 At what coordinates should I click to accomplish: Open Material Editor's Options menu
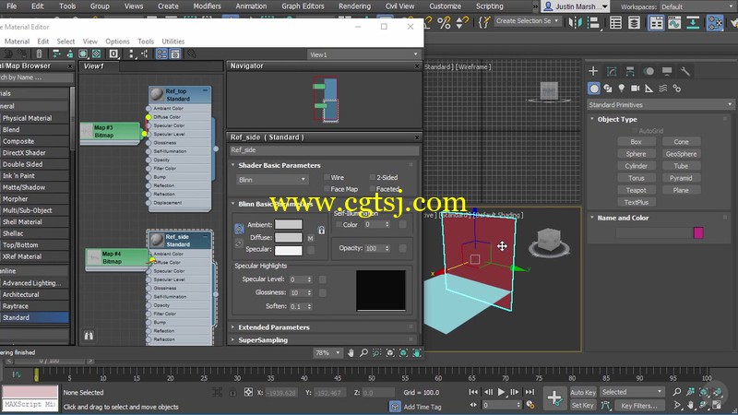click(117, 41)
